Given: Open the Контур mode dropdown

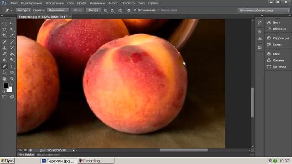Looking at the screenshot, I should click(x=23, y=10).
